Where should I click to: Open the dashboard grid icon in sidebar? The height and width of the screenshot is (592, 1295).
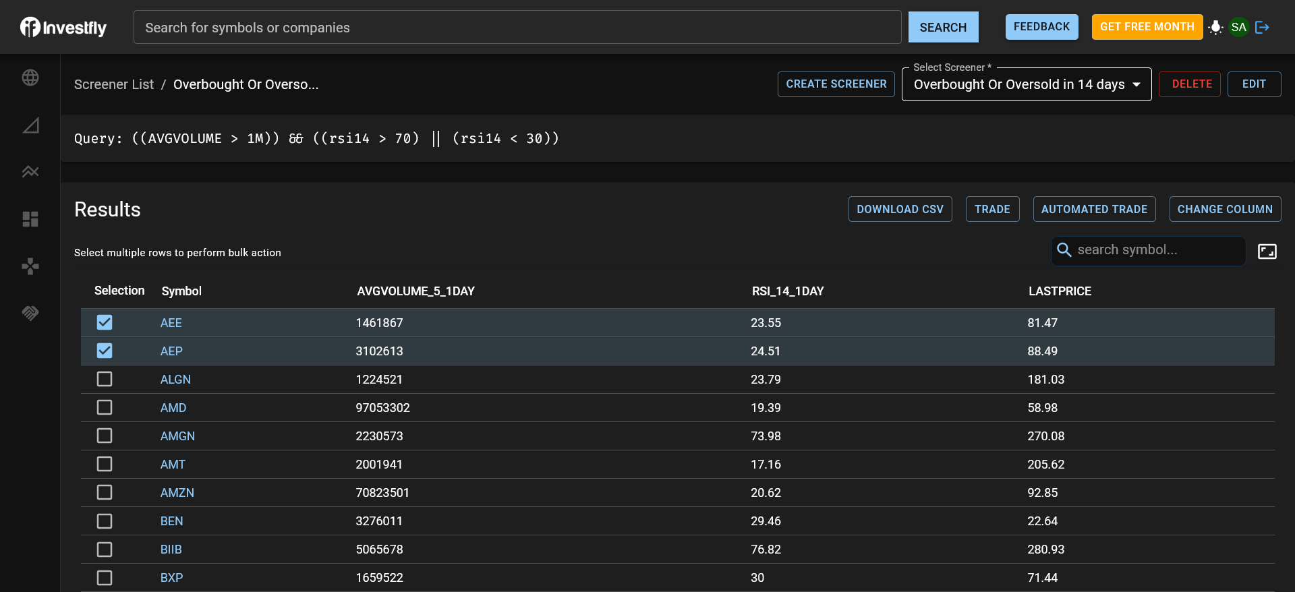[30, 219]
